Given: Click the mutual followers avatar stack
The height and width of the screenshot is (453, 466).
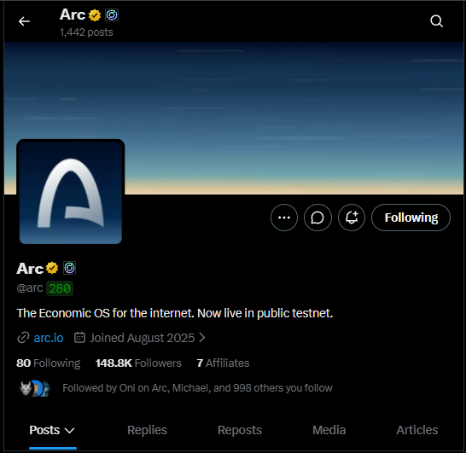Looking at the screenshot, I should coord(35,388).
